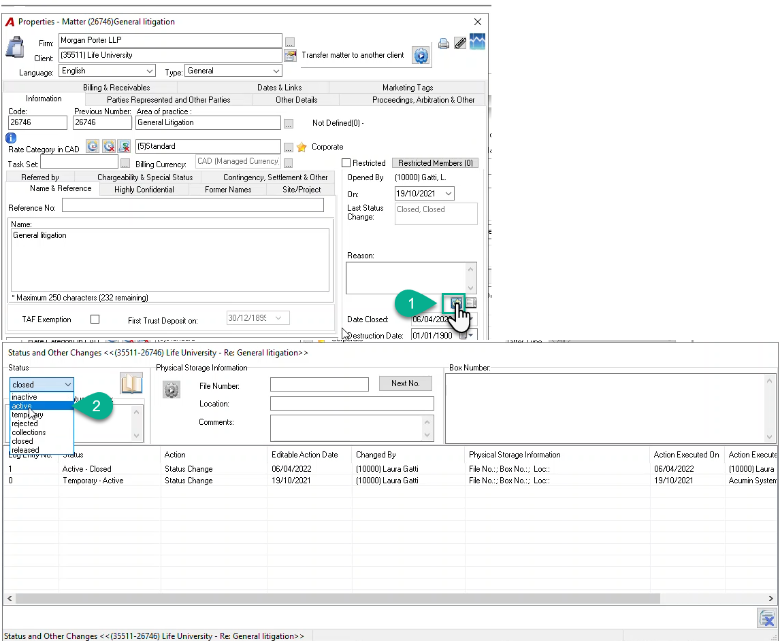Click the second Rate Category icon with red X

click(x=109, y=146)
